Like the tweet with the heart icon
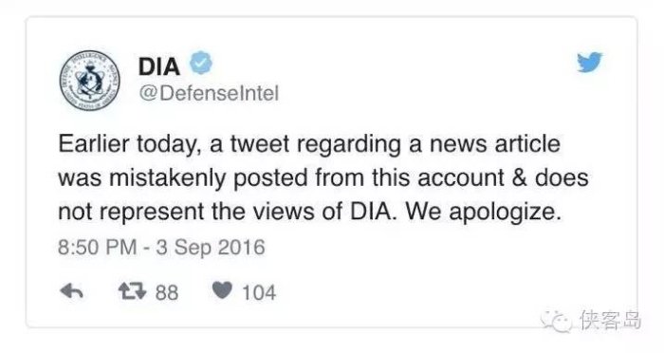 click(x=222, y=290)
